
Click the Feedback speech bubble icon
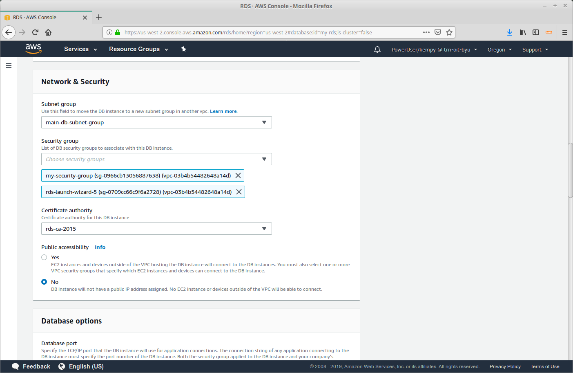point(16,366)
